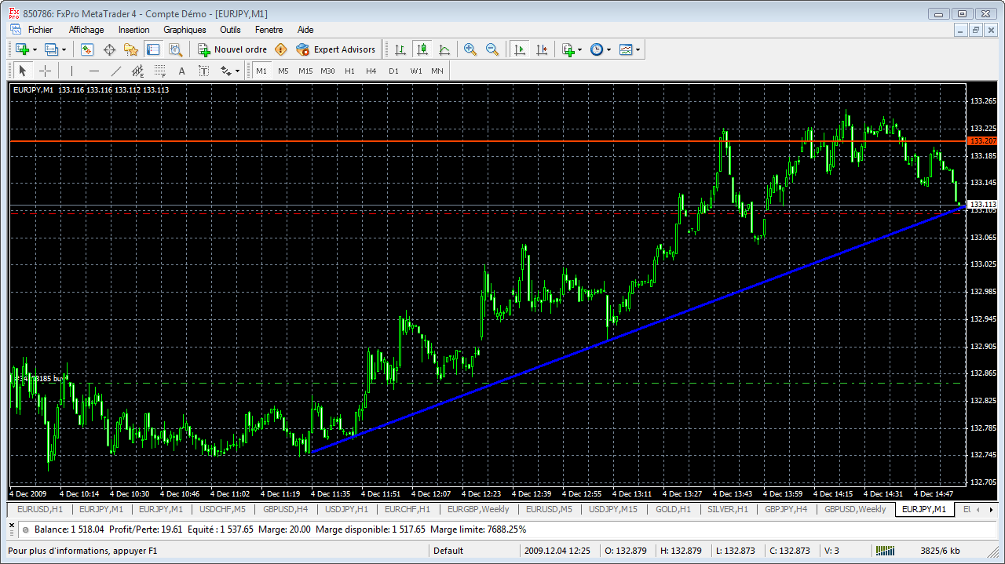Select the Text Label tool

(x=203, y=71)
